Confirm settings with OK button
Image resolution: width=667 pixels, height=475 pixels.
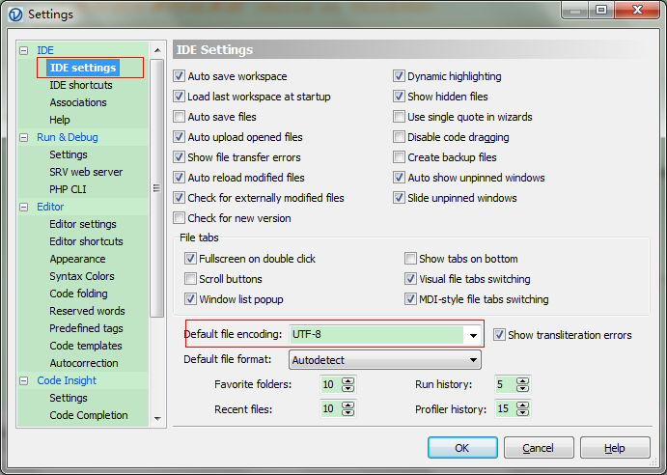point(462,448)
